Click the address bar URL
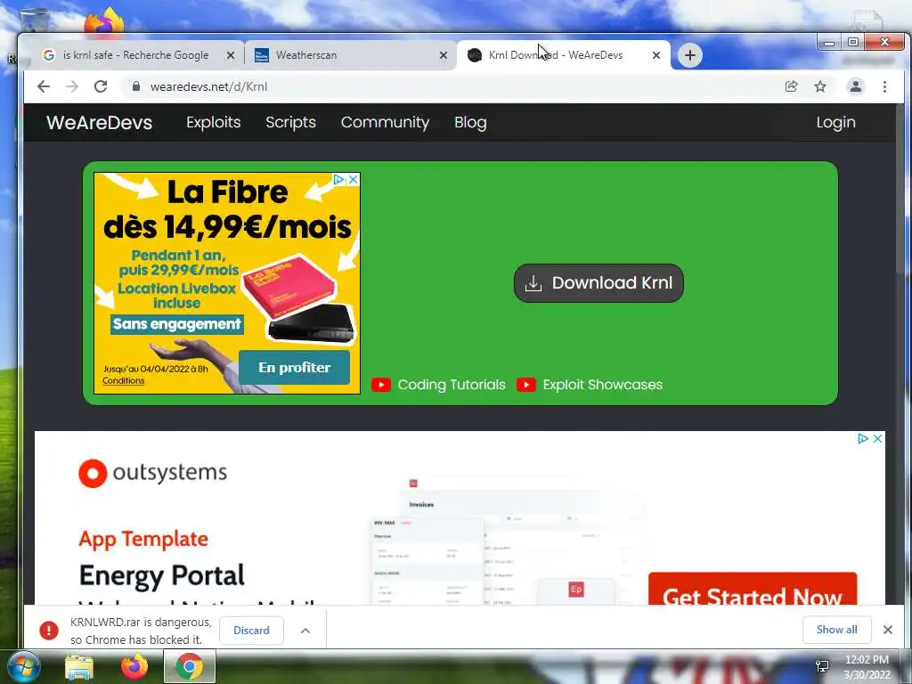 pyautogui.click(x=208, y=86)
